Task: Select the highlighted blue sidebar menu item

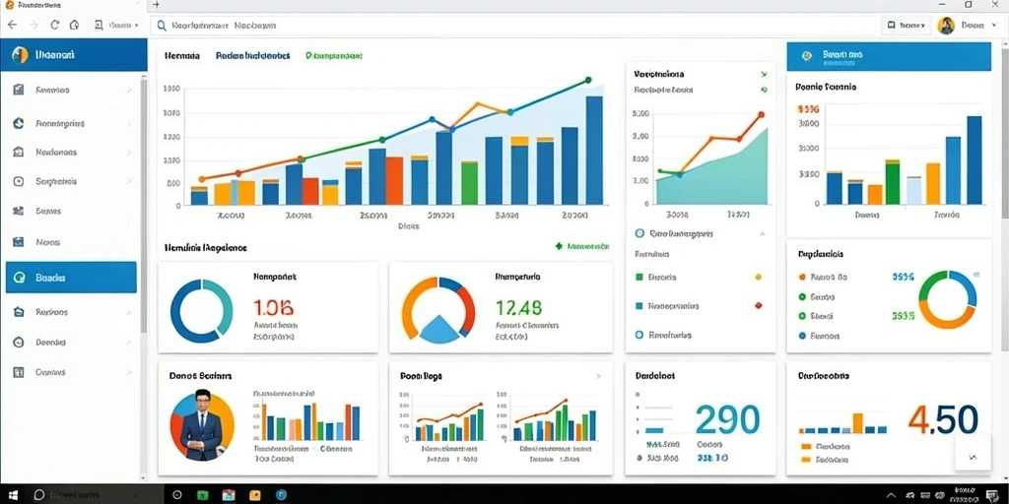Action: 71,277
